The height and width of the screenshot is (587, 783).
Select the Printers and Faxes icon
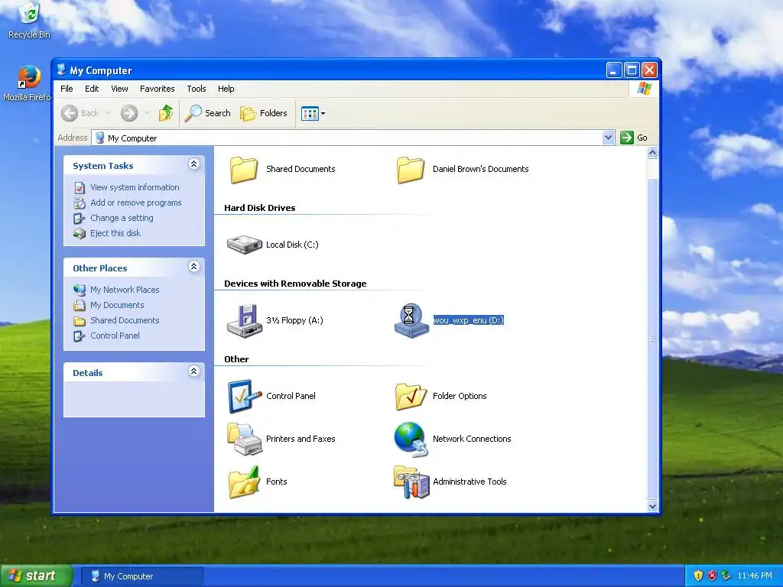click(x=244, y=439)
